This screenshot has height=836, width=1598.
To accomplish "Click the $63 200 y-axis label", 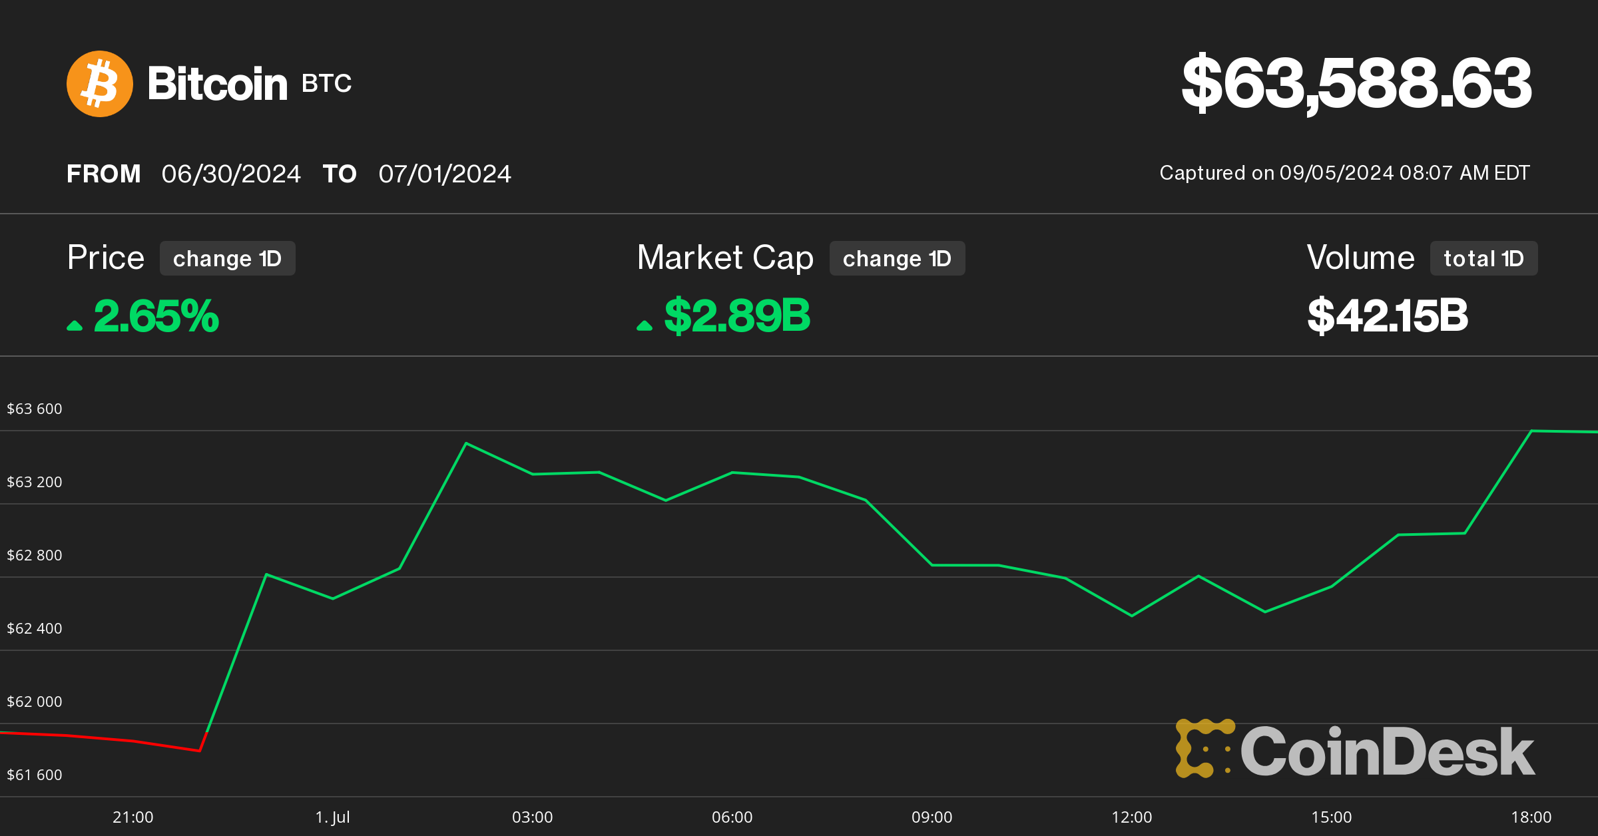I will 35,482.
